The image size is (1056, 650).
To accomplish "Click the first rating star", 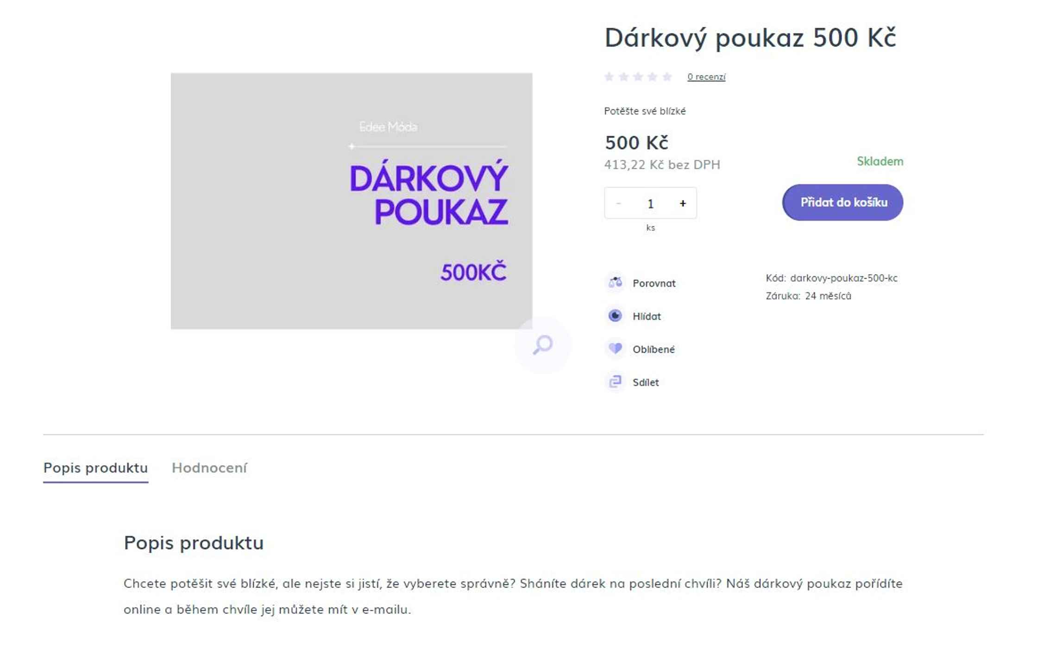I will click(x=610, y=77).
